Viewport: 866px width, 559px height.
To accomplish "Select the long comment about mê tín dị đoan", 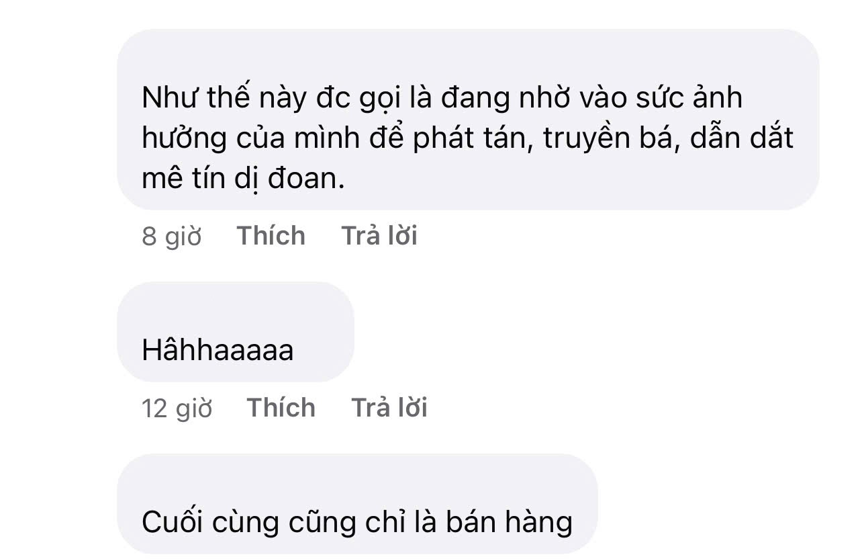I will [468, 120].
